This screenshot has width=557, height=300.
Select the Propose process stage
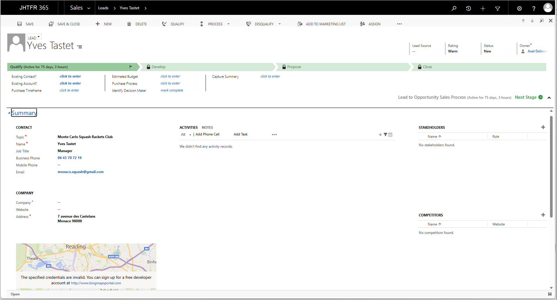[343, 67]
